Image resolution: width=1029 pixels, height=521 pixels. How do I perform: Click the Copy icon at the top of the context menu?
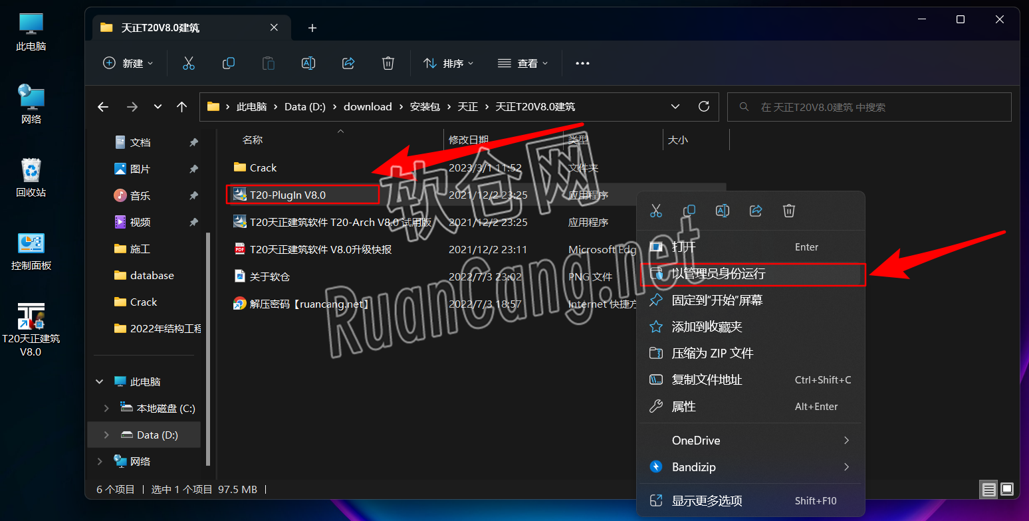coord(689,211)
